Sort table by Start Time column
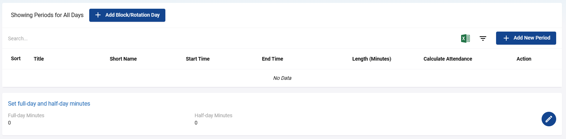 [x=198, y=59]
